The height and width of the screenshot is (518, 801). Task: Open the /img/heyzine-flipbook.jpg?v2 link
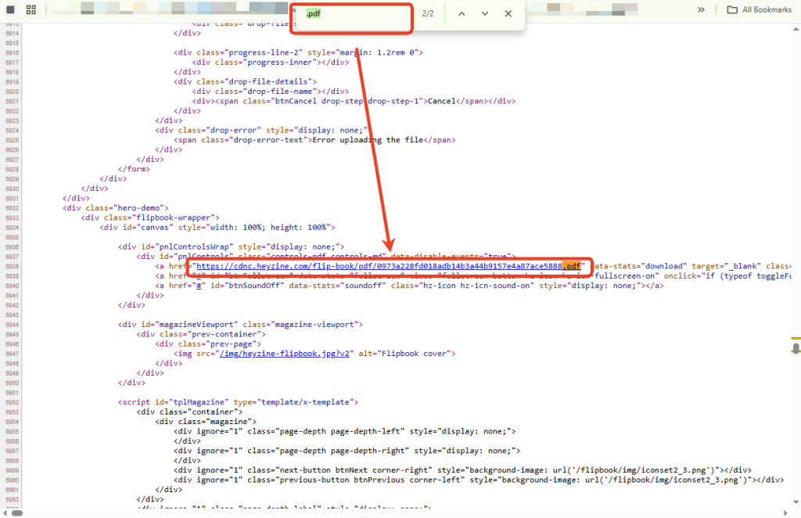tap(285, 354)
